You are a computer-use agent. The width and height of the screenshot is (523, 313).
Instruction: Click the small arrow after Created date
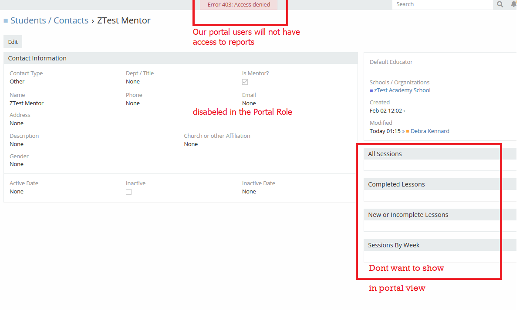click(x=404, y=111)
